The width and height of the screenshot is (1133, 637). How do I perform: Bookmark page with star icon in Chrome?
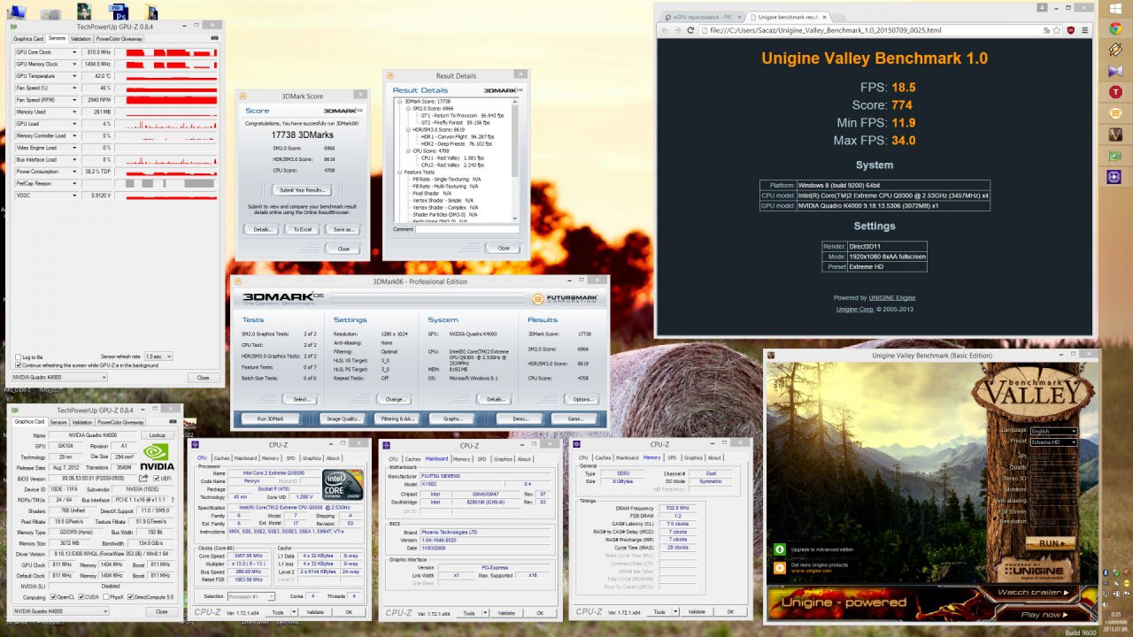pos(1056,30)
